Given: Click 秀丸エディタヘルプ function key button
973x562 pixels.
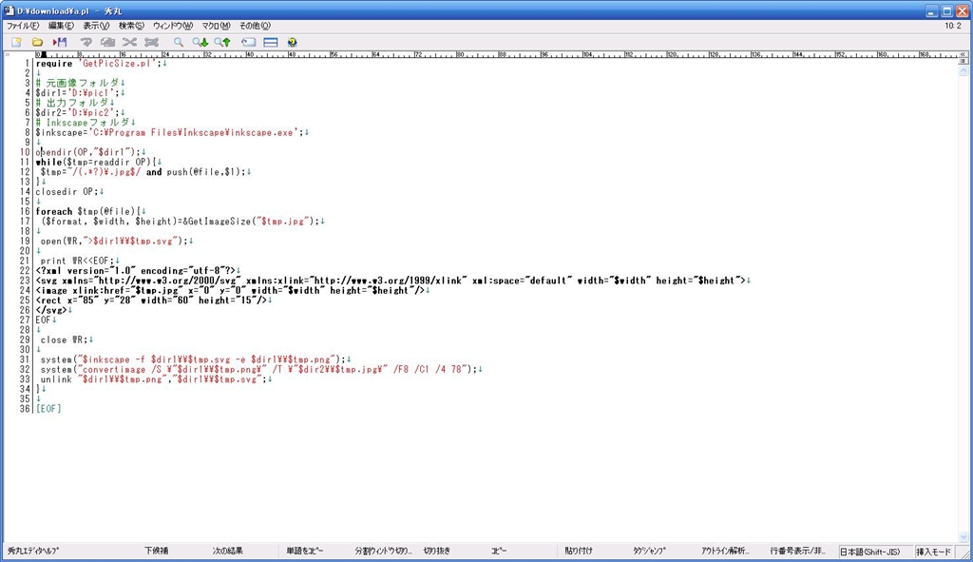Looking at the screenshot, I should 33,551.
